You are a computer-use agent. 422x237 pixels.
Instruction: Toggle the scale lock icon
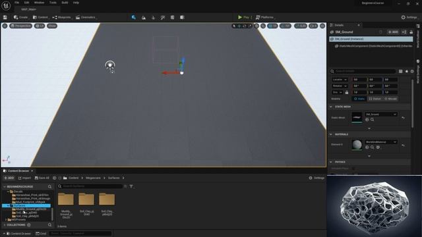347,92
